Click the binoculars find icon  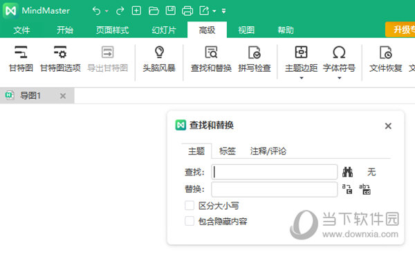pyautogui.click(x=347, y=172)
